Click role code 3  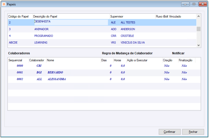click(10, 29)
